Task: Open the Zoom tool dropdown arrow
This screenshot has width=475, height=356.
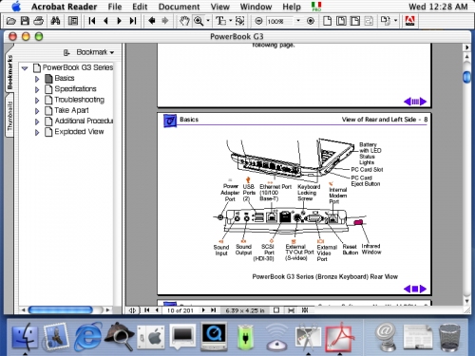Action: point(208,21)
